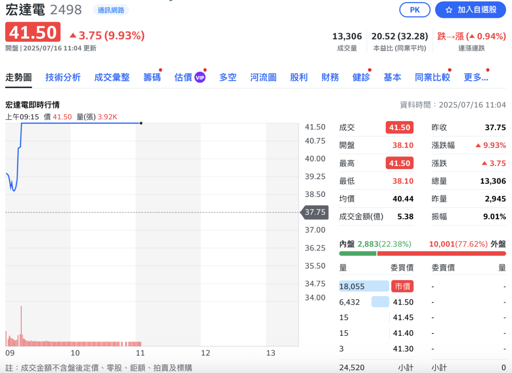Click the 內盤 2,883(22.38%) text

tap(375, 244)
